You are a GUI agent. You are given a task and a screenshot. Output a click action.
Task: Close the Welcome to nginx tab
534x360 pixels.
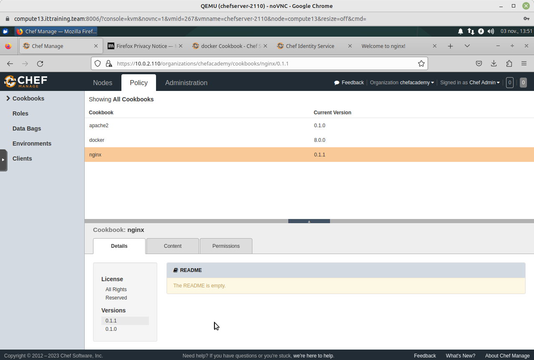[434, 46]
